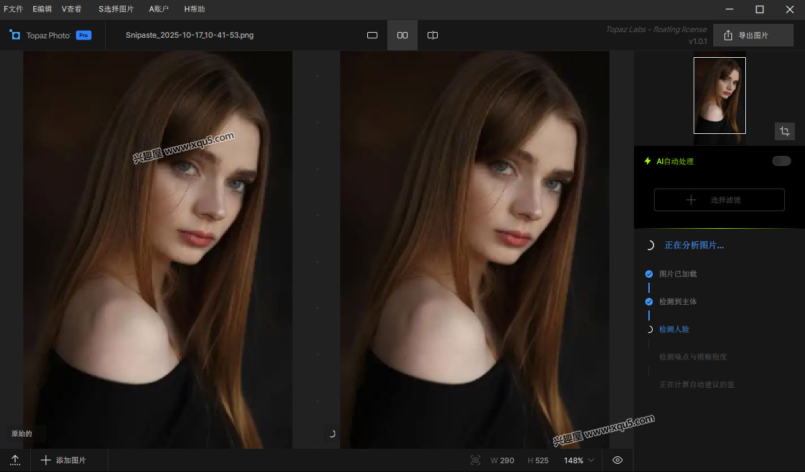
Task: Switch to split slider comparison view
Action: (433, 35)
